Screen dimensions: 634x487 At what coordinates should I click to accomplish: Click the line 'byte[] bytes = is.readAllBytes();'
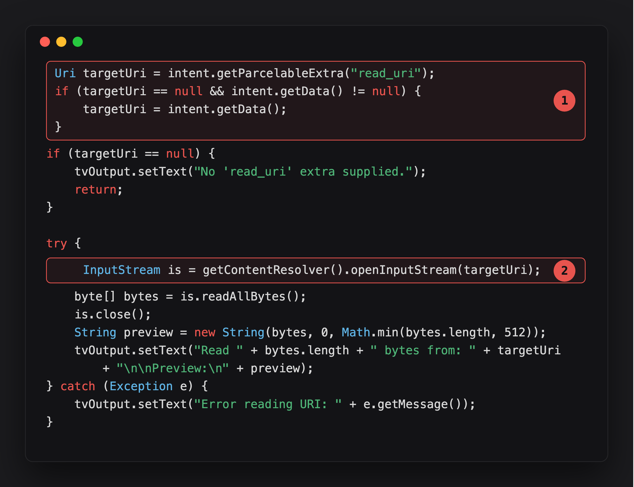pos(190,297)
